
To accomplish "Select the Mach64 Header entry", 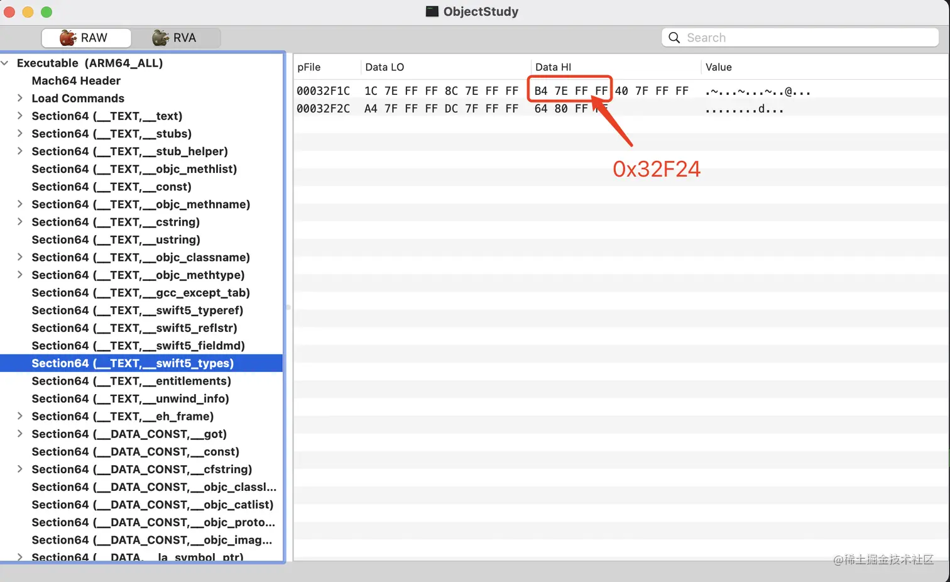I will 75,80.
